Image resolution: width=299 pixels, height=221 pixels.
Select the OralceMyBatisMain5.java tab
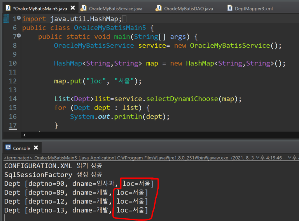click(x=40, y=9)
